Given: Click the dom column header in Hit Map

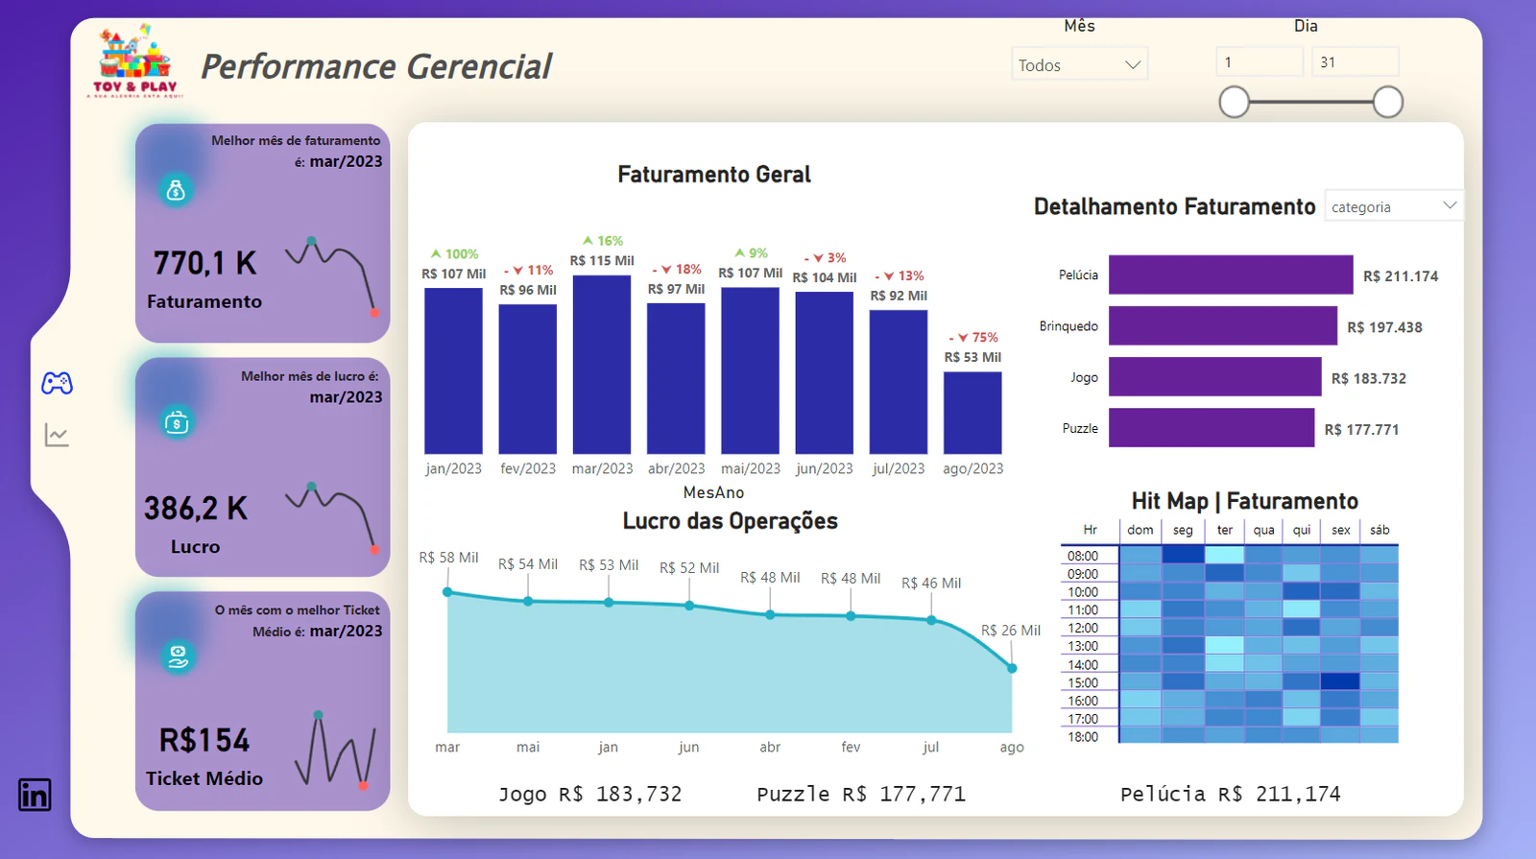Looking at the screenshot, I should 1140,530.
